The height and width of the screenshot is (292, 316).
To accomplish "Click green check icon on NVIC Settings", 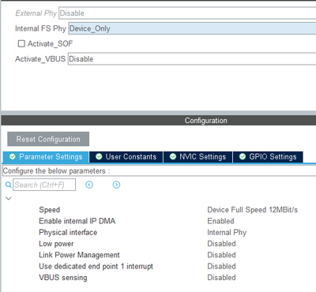I will [173, 157].
